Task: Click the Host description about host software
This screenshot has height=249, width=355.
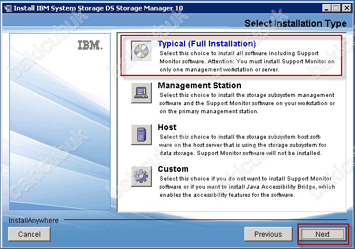Action: (x=243, y=145)
